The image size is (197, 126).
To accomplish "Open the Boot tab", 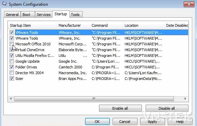I will point(28,15).
